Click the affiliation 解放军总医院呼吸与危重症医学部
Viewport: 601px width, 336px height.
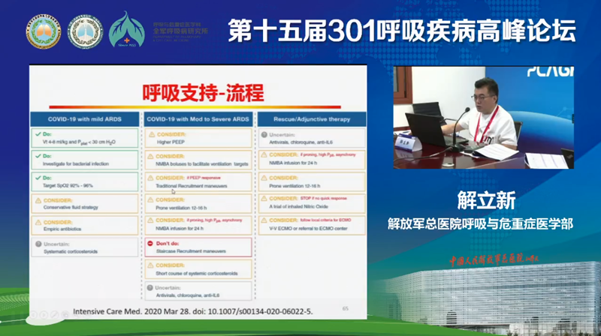click(480, 223)
